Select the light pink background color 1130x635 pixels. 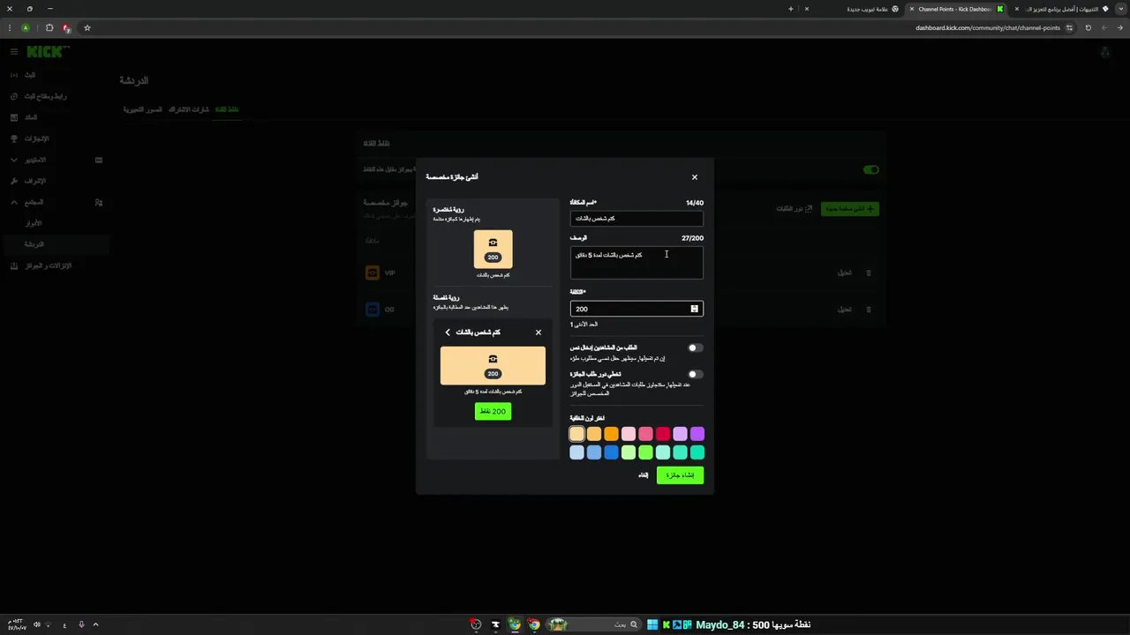[x=629, y=434]
